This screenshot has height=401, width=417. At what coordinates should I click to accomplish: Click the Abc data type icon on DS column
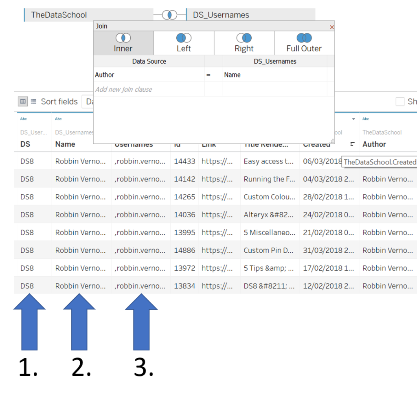(x=23, y=119)
